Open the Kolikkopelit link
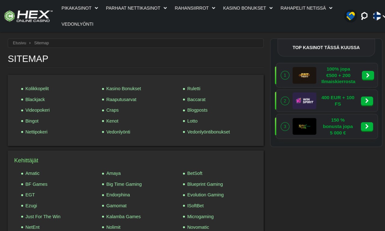 point(37,89)
